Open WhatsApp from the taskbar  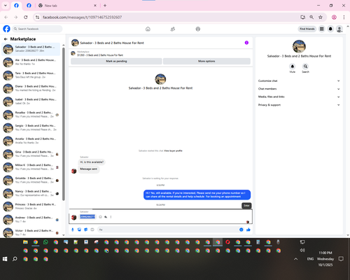coord(45,242)
